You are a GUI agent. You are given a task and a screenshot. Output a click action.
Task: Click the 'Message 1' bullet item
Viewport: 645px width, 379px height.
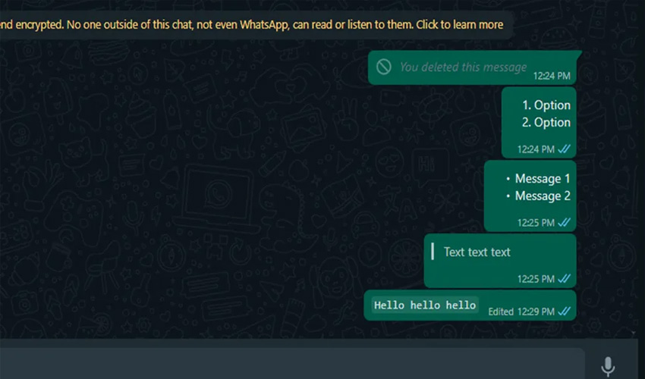[x=538, y=179]
